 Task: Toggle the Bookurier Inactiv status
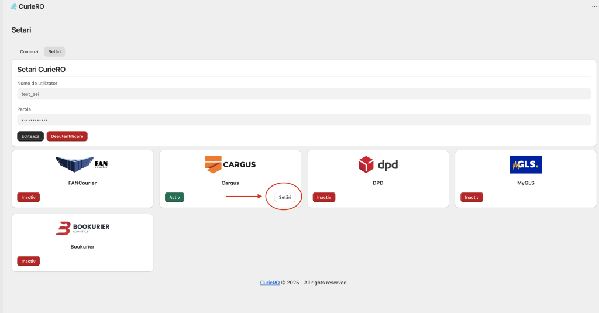28,261
